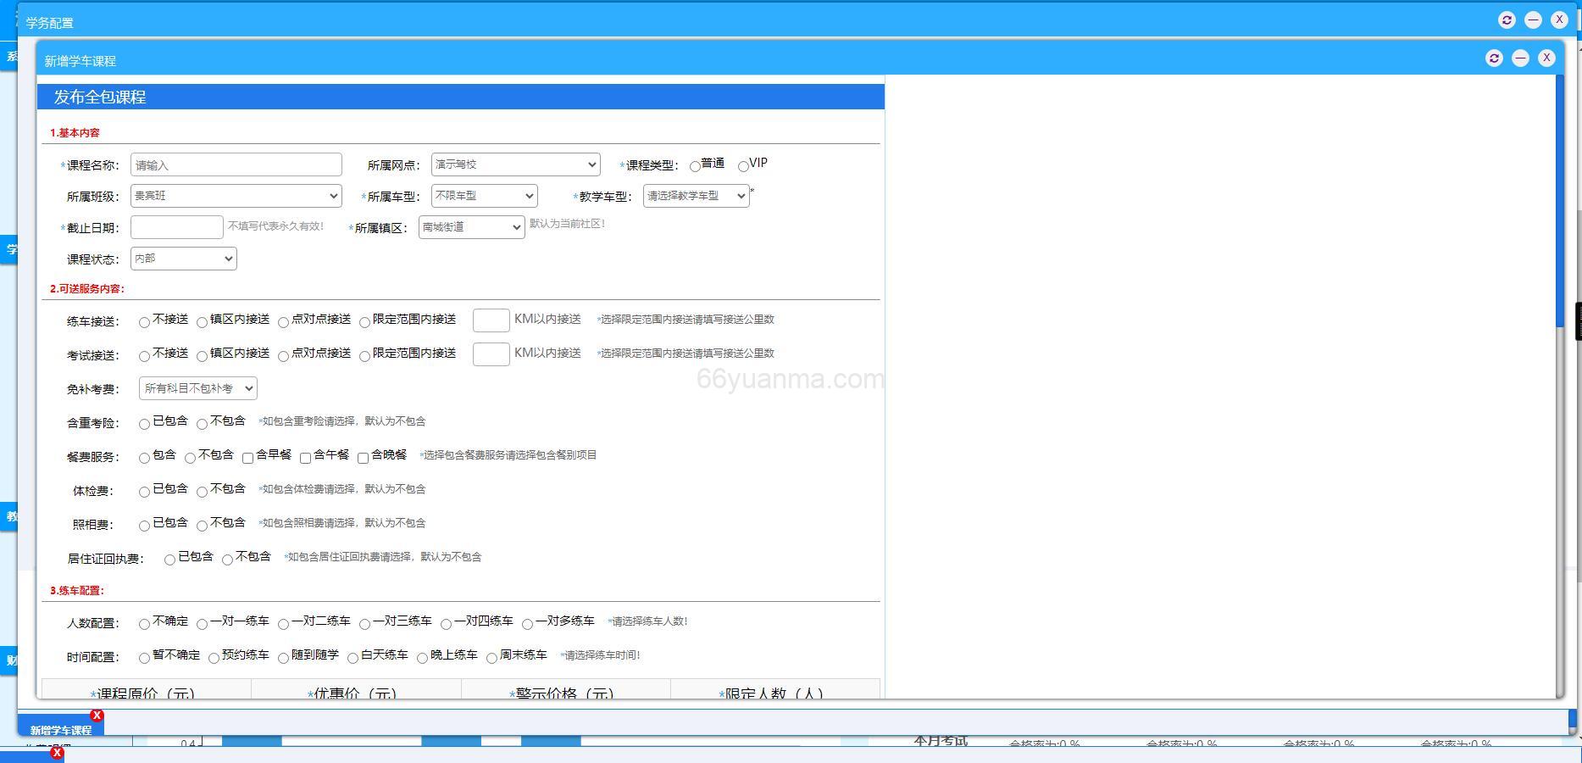Minimize the 新增学车课程 dialog
1582x763 pixels.
tap(1521, 58)
